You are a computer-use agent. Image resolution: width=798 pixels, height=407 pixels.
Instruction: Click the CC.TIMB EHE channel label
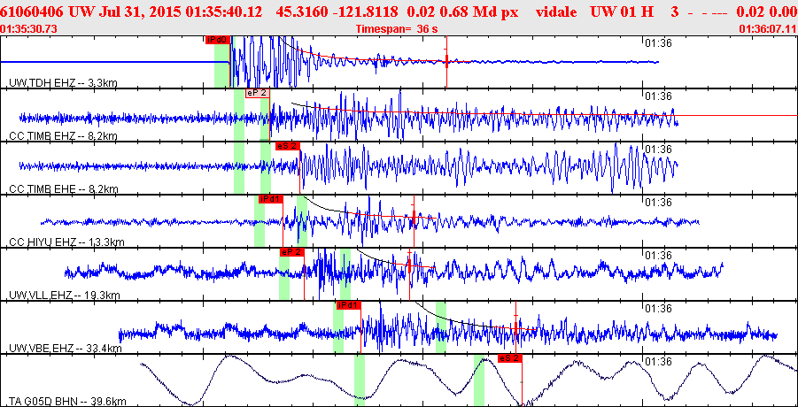coord(64,189)
